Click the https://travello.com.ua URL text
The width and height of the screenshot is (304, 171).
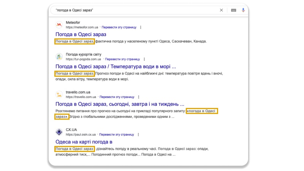coord(81,97)
